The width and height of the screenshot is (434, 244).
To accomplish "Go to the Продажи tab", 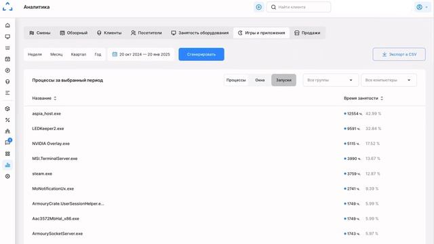I will [307, 33].
